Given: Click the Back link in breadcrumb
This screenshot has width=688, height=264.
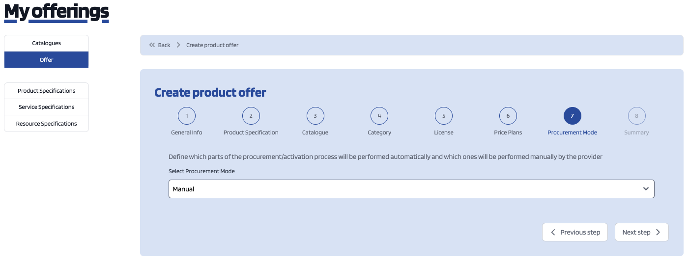Looking at the screenshot, I should (x=164, y=45).
